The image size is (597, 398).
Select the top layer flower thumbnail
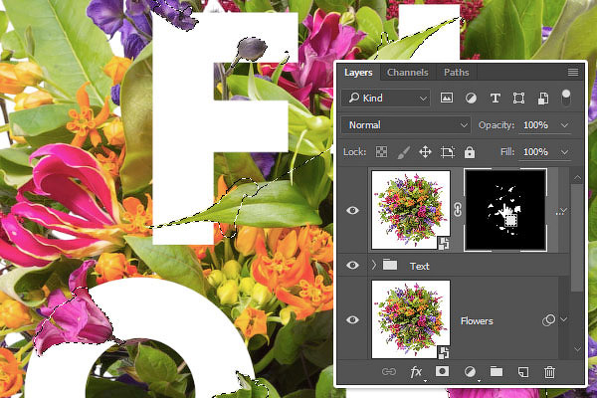click(x=411, y=210)
